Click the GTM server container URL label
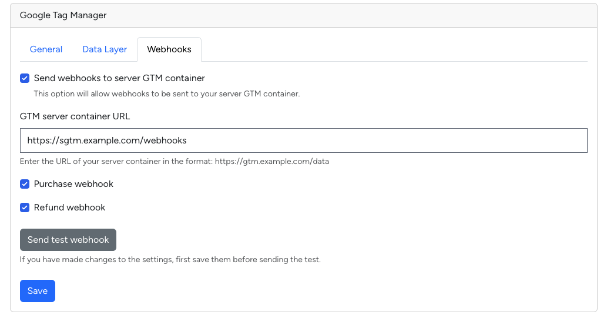This screenshot has height=318, width=607. coord(75,116)
